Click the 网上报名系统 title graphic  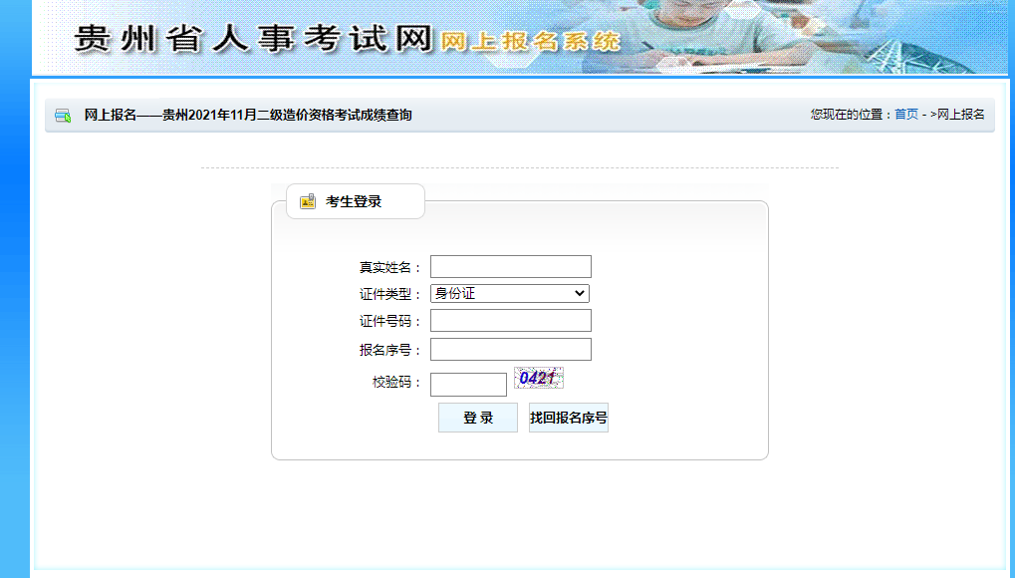533,44
